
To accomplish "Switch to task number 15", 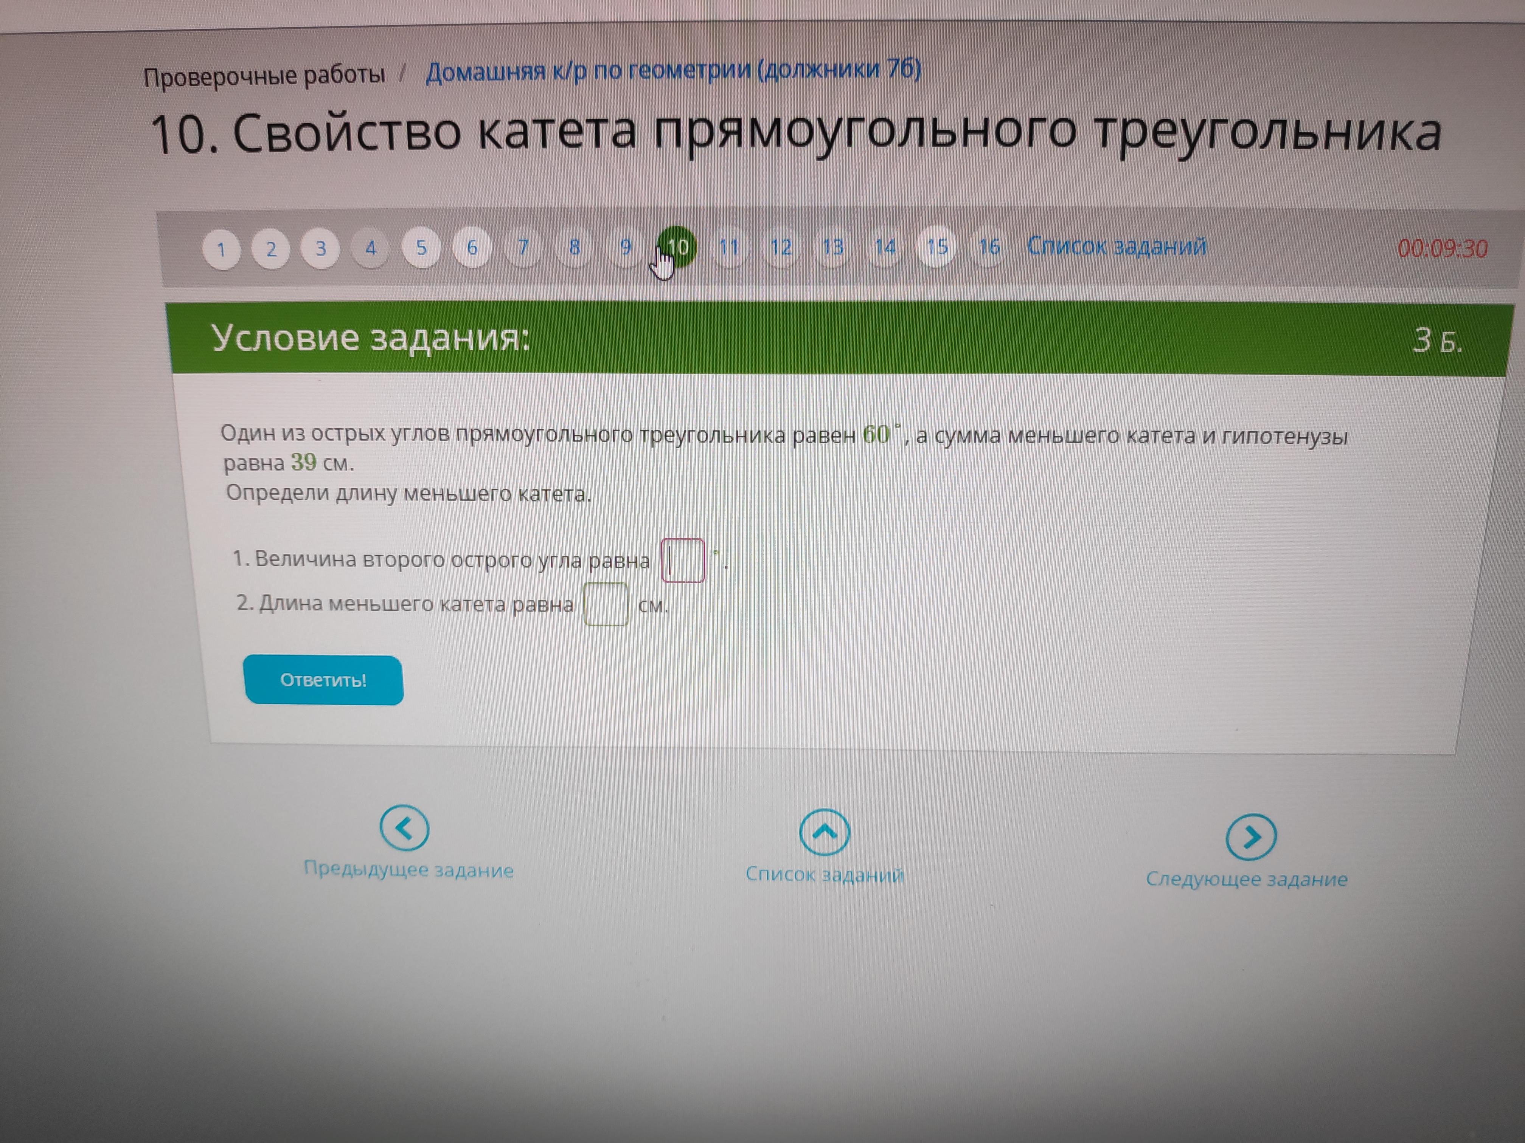I will [x=936, y=247].
